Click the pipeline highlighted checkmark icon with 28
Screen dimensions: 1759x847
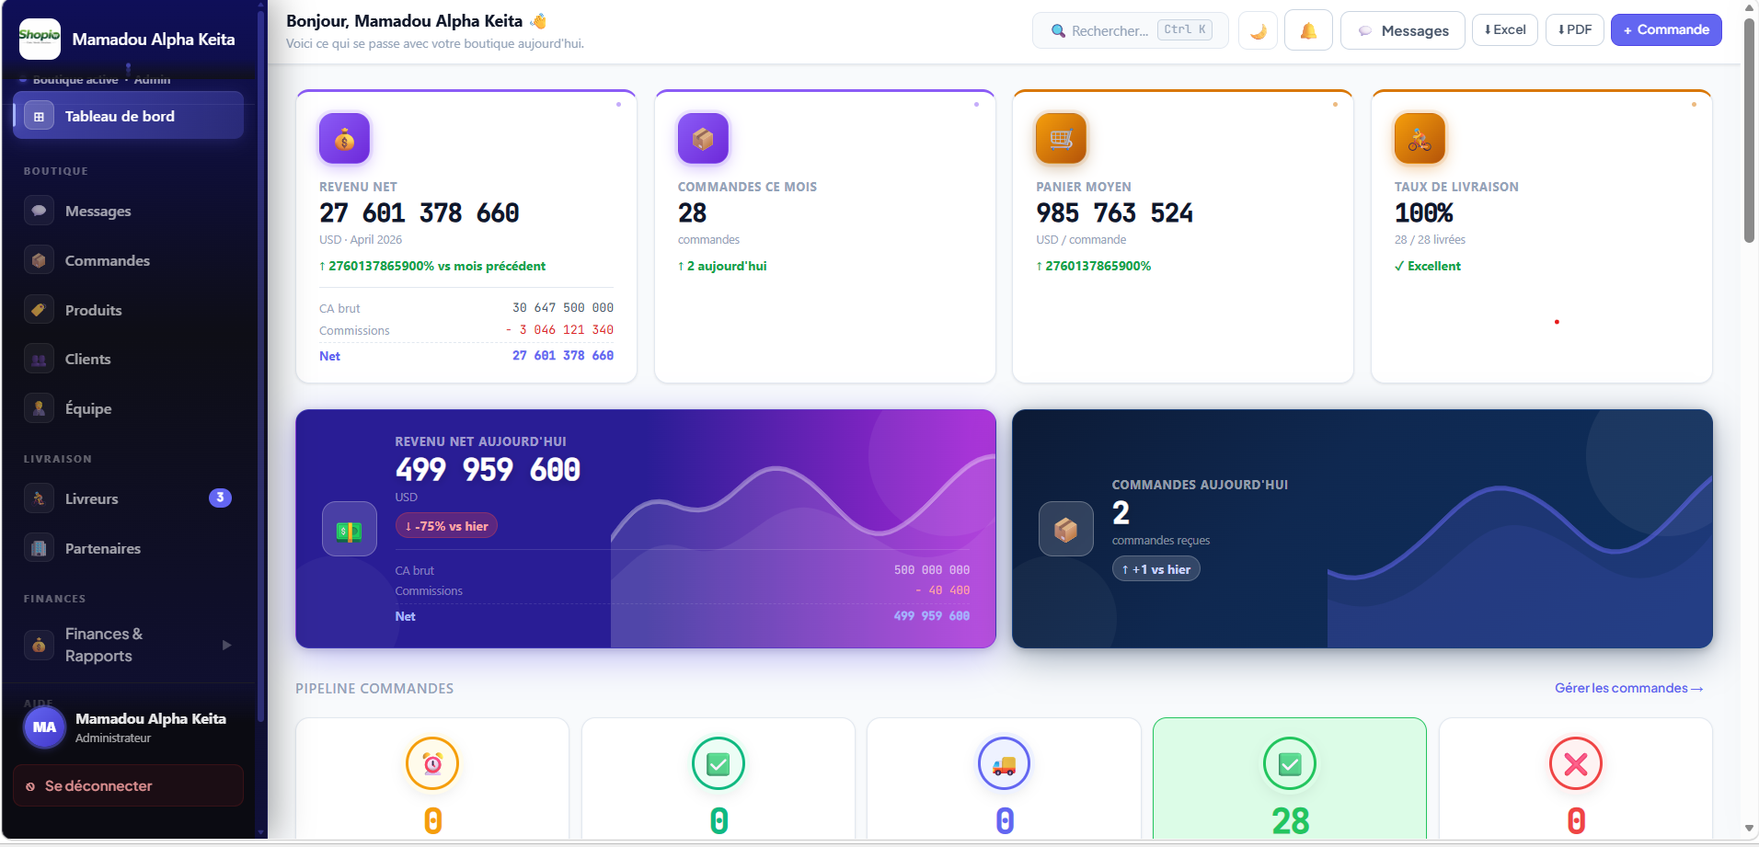1290,763
